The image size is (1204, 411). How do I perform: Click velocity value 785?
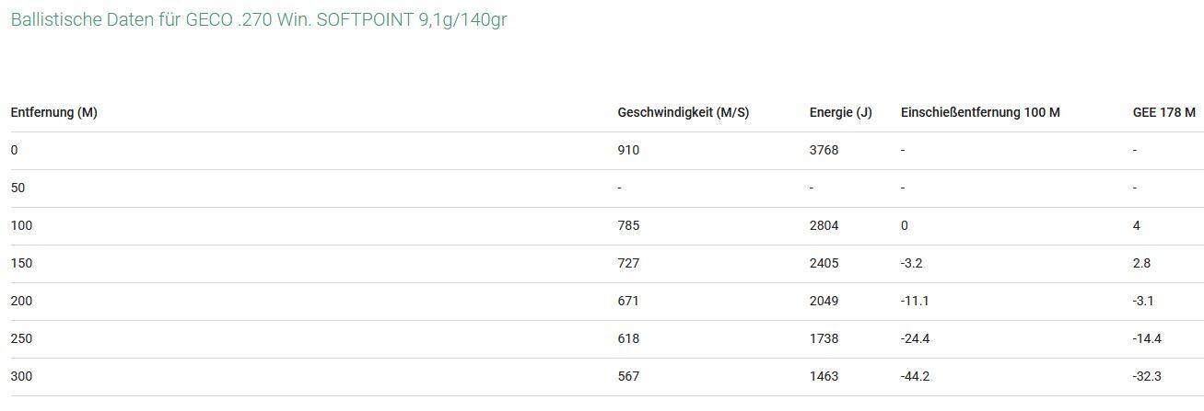(x=628, y=225)
